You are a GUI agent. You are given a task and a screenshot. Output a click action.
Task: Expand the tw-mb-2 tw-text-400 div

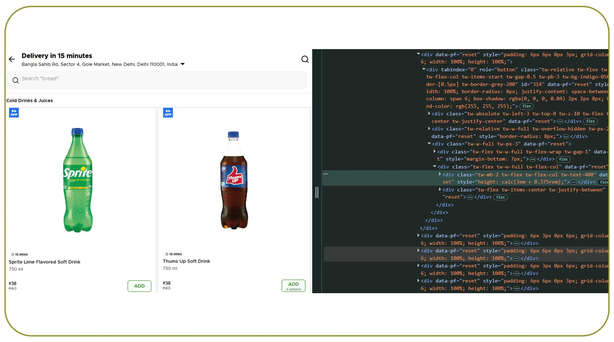[440, 174]
